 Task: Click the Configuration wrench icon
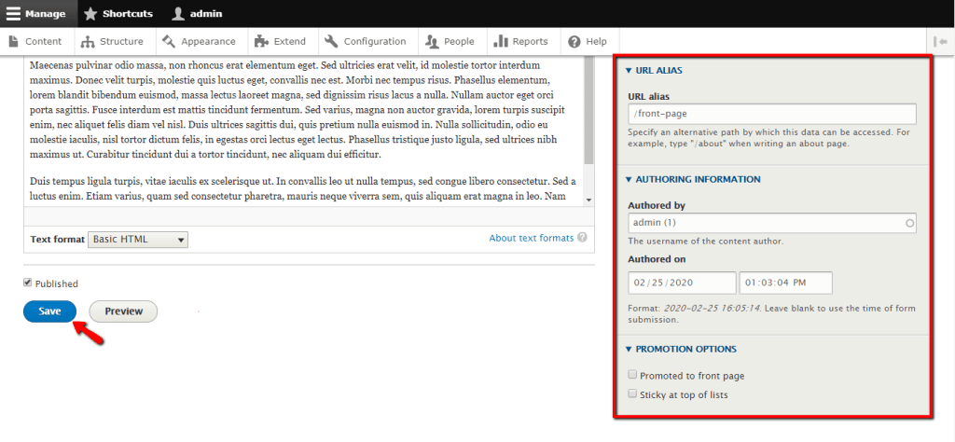click(331, 41)
